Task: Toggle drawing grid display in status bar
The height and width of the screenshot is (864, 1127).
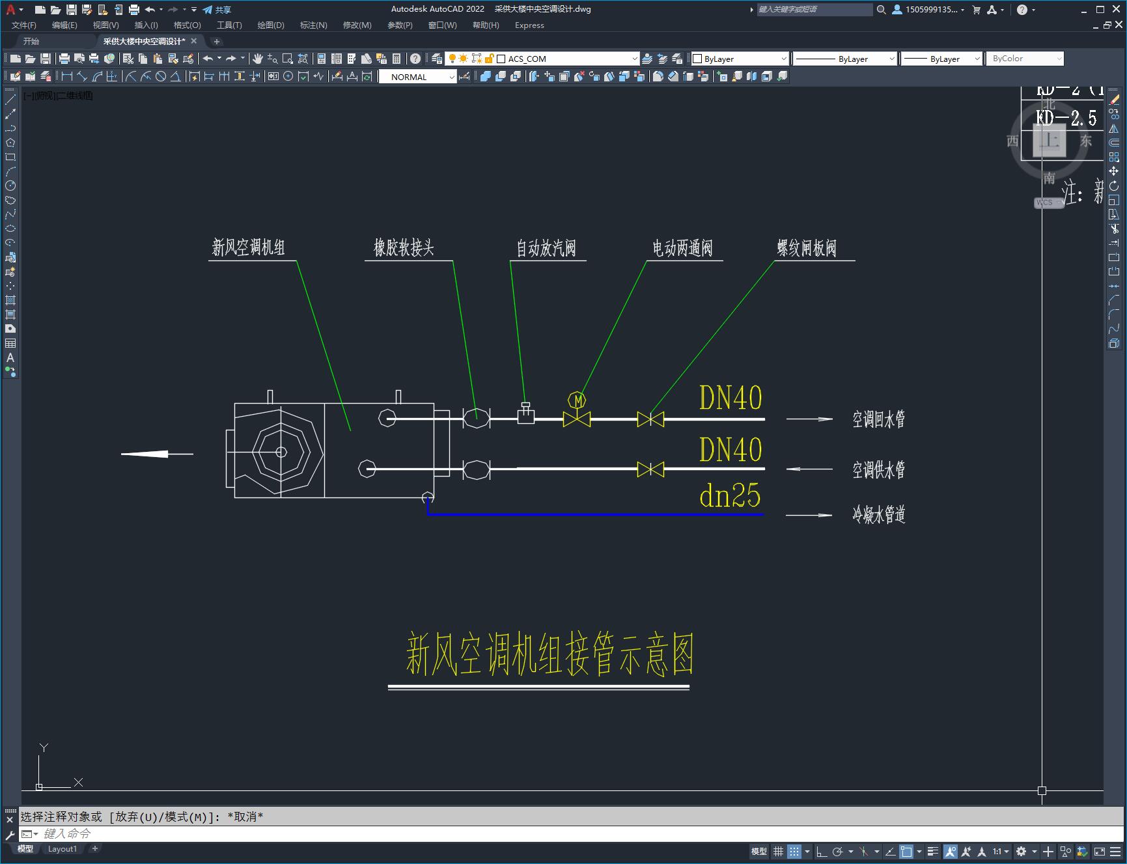Action: [x=778, y=851]
